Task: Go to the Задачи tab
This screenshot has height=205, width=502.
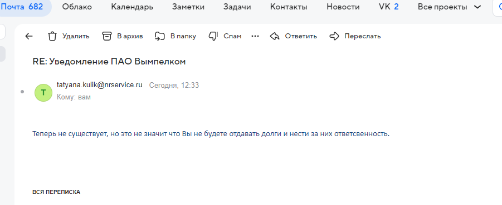Action: (237, 7)
